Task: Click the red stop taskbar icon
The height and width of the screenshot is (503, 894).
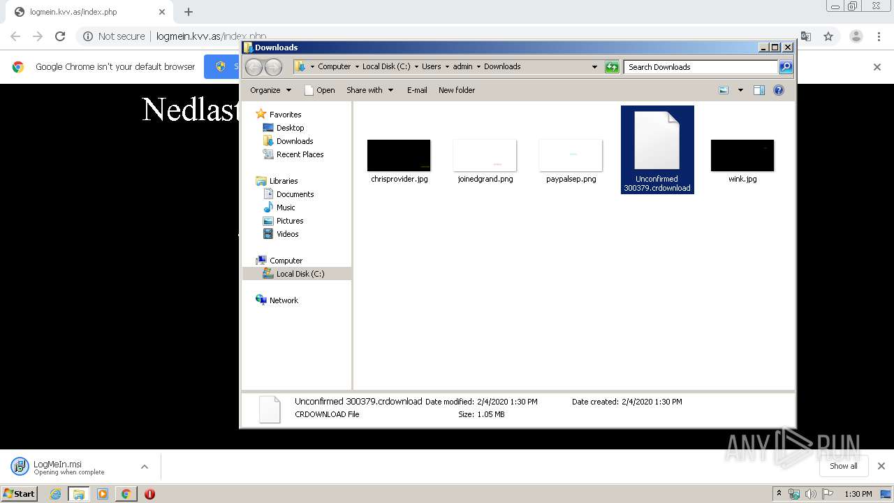Action: (149, 494)
